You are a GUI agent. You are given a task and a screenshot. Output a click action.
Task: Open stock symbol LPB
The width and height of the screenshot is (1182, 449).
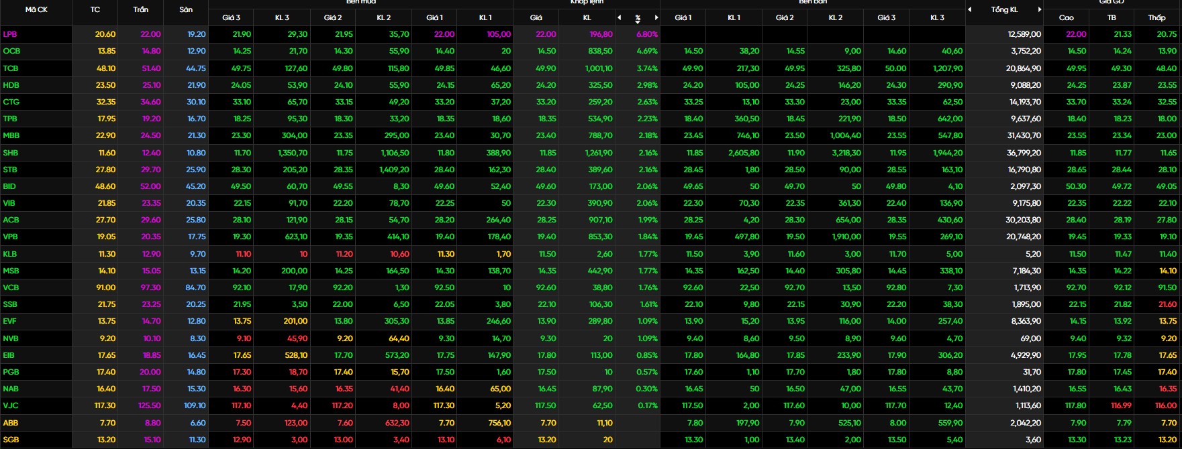pos(10,34)
